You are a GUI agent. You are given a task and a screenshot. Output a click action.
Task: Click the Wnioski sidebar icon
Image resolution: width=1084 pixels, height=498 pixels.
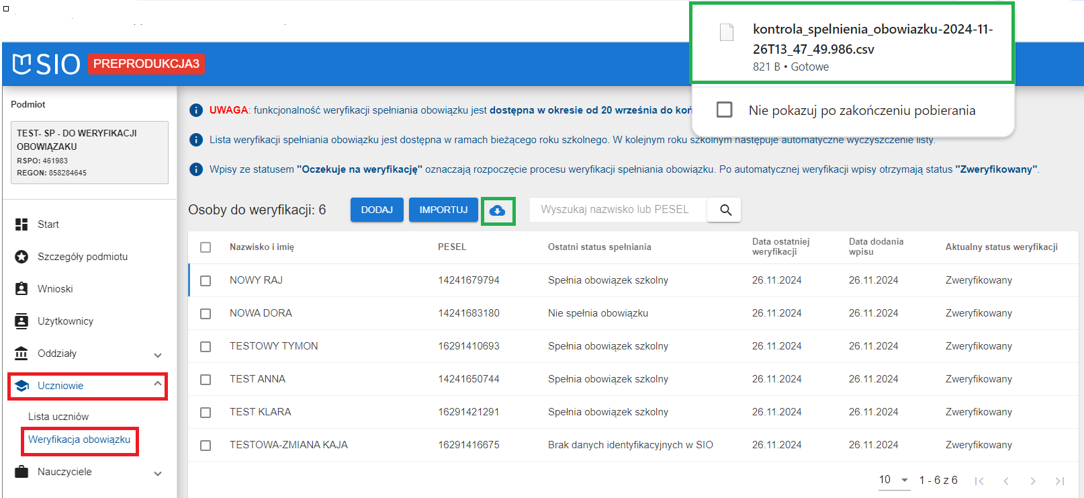(x=21, y=289)
